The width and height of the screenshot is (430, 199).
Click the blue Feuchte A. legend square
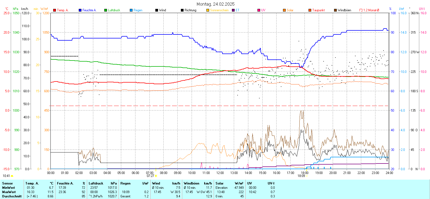(80, 10)
